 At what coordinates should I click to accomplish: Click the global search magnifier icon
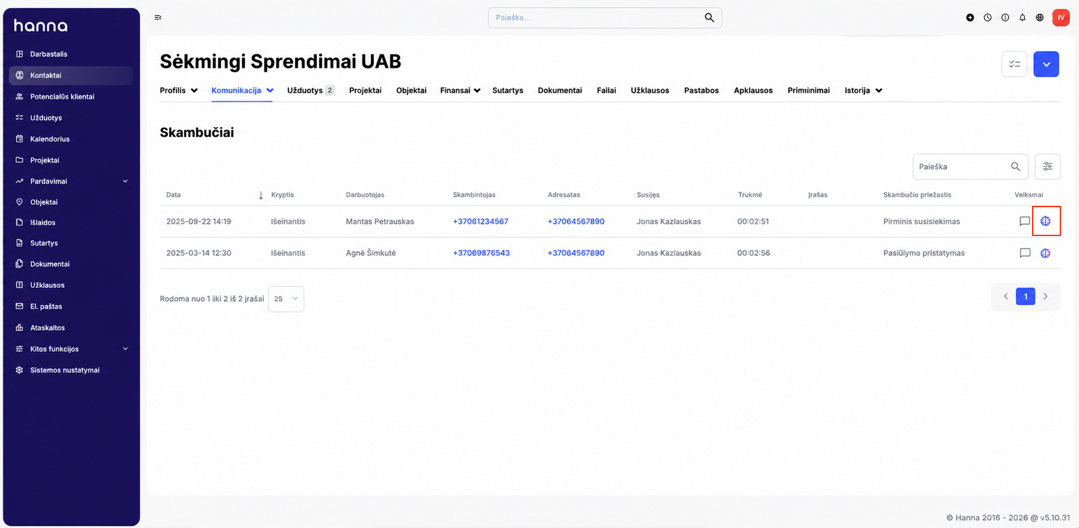pos(710,17)
